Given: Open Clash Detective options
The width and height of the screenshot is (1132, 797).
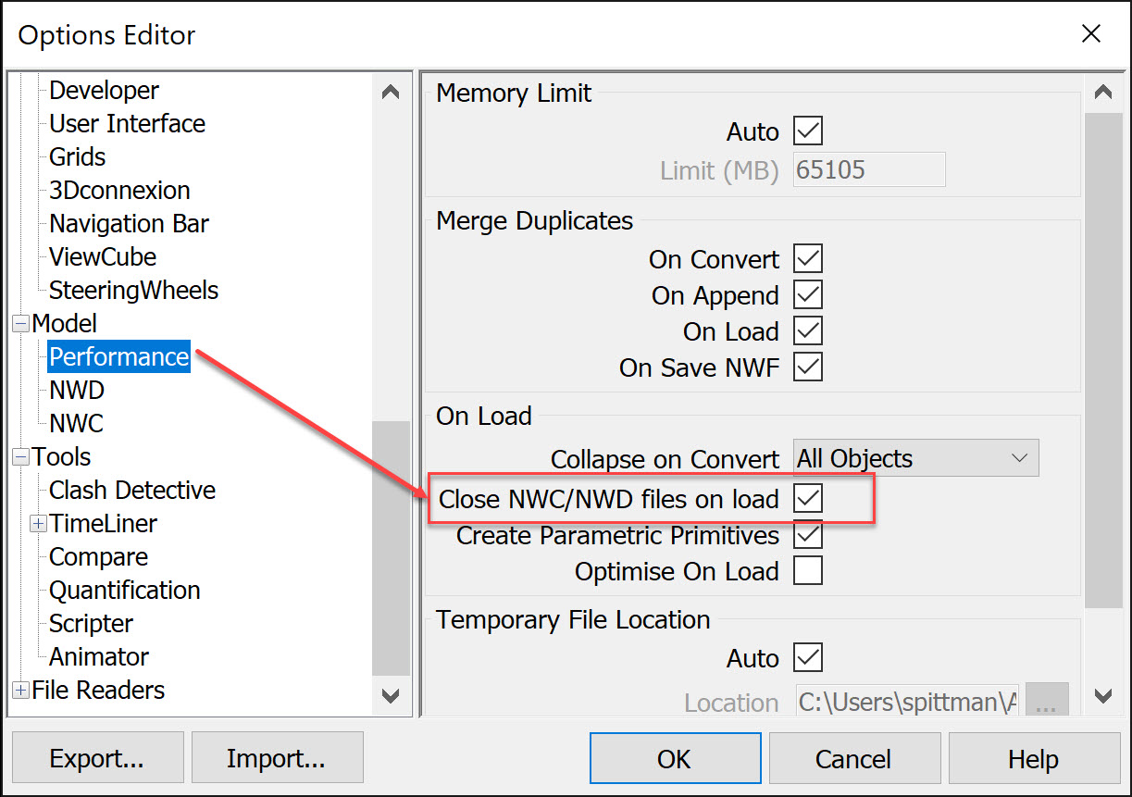Looking at the screenshot, I should (x=132, y=491).
